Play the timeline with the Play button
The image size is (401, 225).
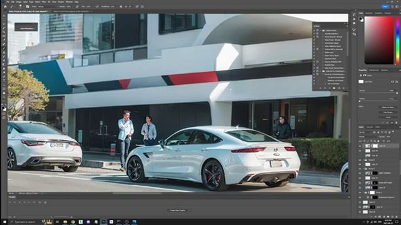pyautogui.click(x=19, y=202)
